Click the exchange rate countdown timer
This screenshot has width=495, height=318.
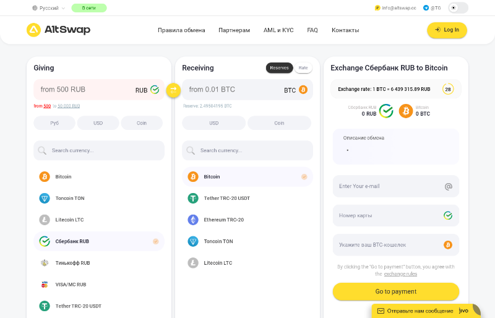[448, 89]
